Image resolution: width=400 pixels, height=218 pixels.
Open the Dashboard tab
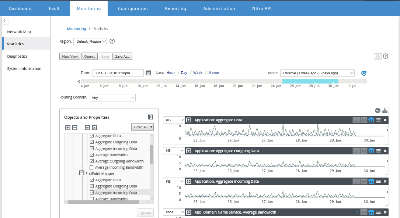(20, 8)
